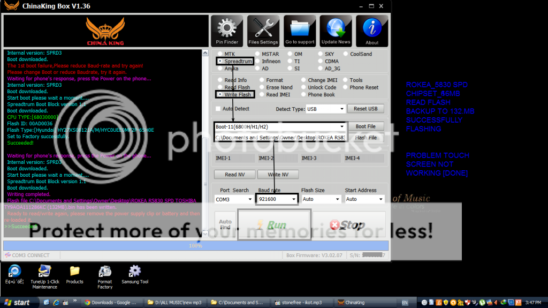Click the Box Firmware: V3.02.07 status text

[x=314, y=255]
